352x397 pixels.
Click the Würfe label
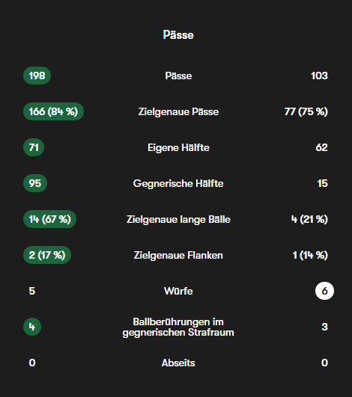[x=178, y=291]
